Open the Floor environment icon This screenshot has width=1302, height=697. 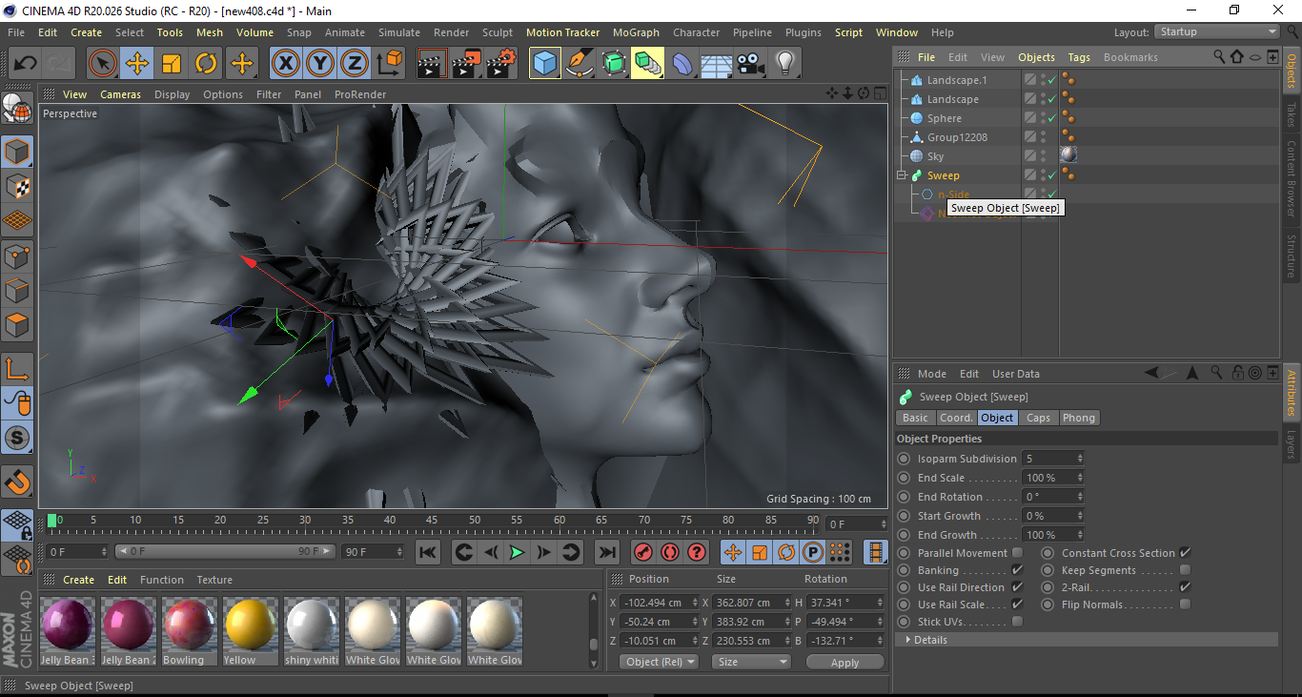716,64
